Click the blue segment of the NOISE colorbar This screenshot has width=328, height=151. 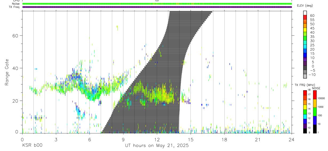(315, 120)
